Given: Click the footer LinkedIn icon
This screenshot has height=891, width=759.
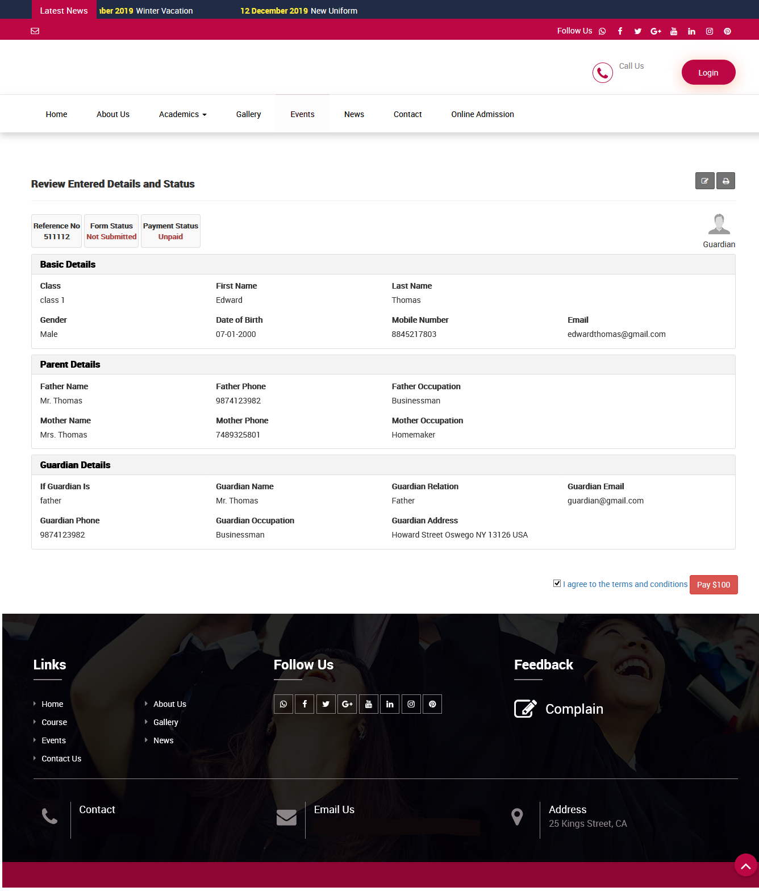Looking at the screenshot, I should tap(390, 704).
